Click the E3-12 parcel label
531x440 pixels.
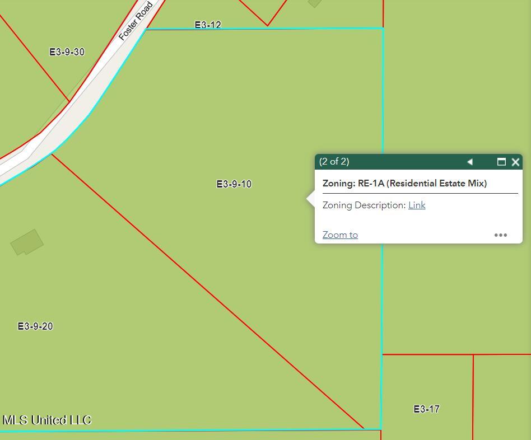(x=208, y=25)
